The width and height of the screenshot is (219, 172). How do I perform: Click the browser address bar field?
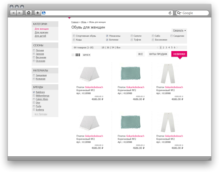coord(107,13)
